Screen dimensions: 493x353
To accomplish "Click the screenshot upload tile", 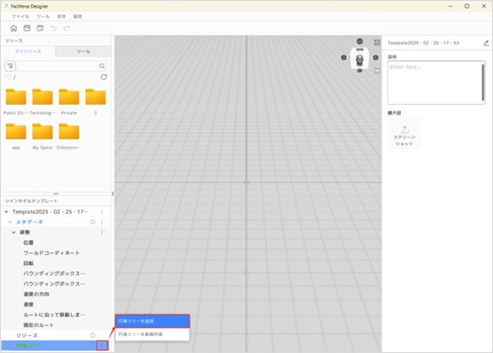I will [404, 133].
